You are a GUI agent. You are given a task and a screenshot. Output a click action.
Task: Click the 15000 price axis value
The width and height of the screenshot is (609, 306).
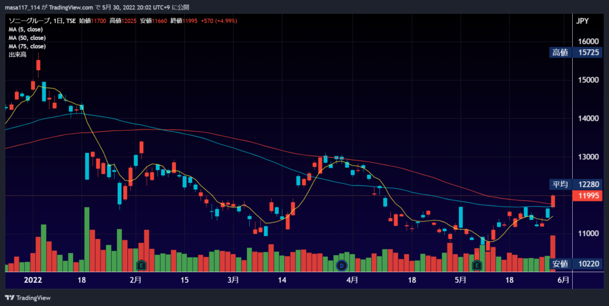(x=588, y=80)
